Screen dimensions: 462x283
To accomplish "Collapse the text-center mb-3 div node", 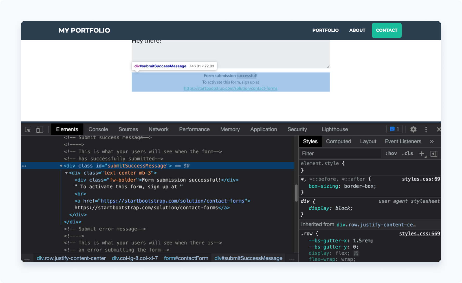I will tap(66, 173).
